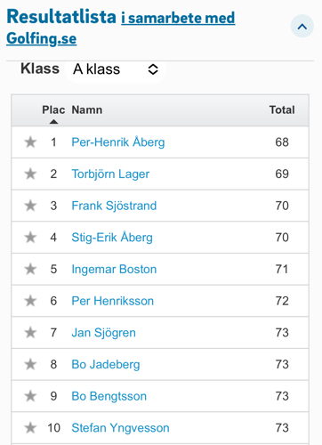Open the Klass dropdown showing A klass

[x=116, y=69]
